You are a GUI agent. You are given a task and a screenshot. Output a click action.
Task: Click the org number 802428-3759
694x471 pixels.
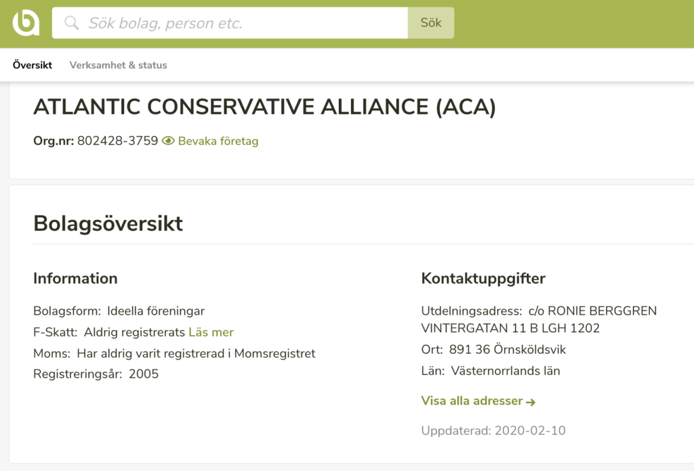point(118,141)
